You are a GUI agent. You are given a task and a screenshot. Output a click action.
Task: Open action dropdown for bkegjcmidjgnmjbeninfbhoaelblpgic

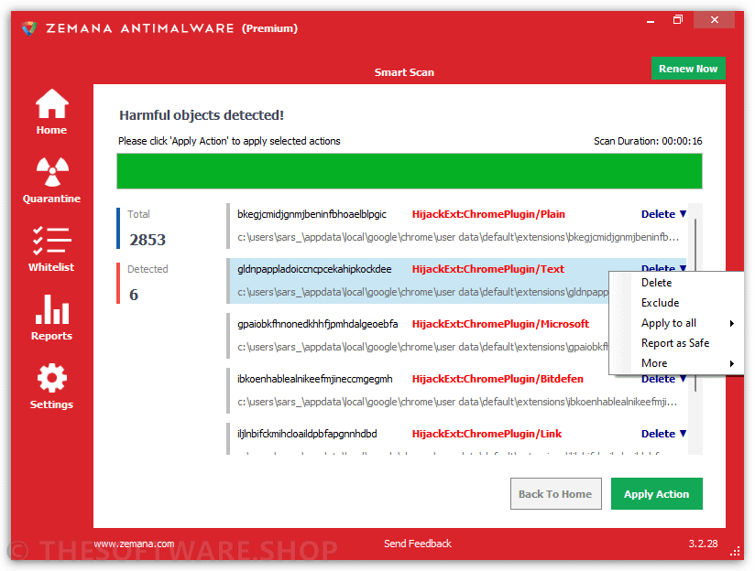pyautogui.click(x=664, y=214)
